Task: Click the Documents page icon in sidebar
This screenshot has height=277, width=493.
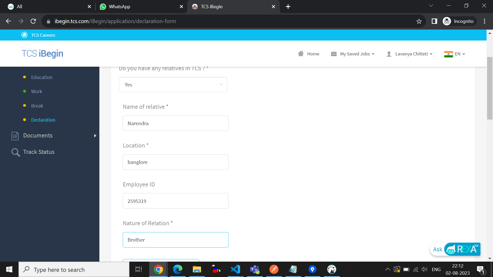Action: tap(15, 136)
